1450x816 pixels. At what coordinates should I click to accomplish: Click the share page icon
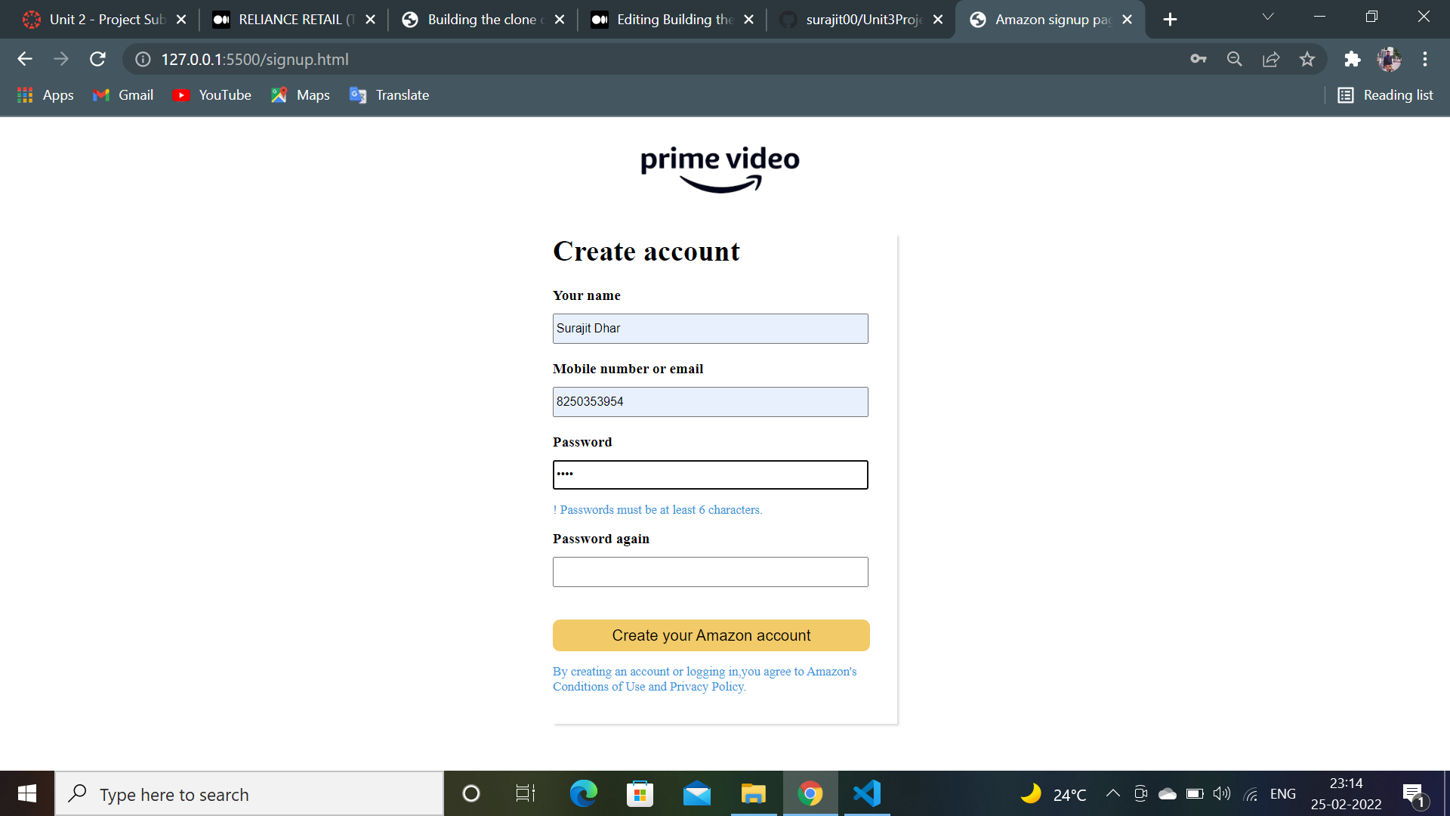click(1271, 59)
